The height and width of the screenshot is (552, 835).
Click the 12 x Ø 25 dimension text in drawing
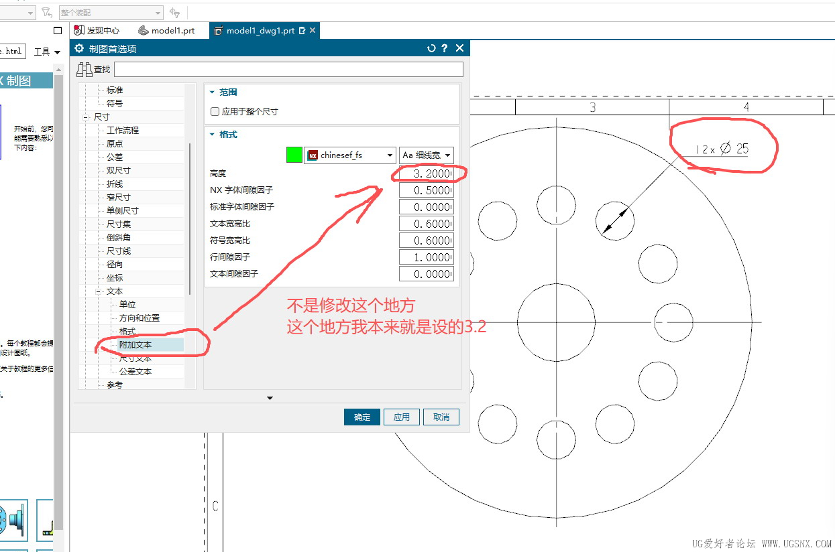[722, 149]
